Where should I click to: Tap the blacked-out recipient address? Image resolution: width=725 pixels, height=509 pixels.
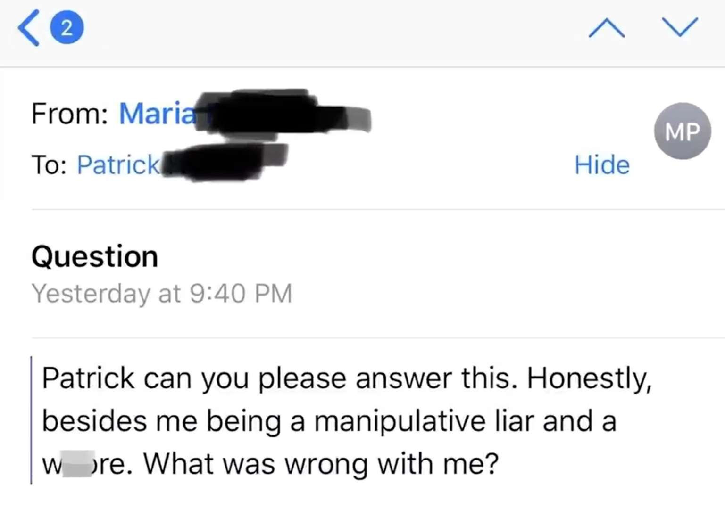tap(225, 162)
